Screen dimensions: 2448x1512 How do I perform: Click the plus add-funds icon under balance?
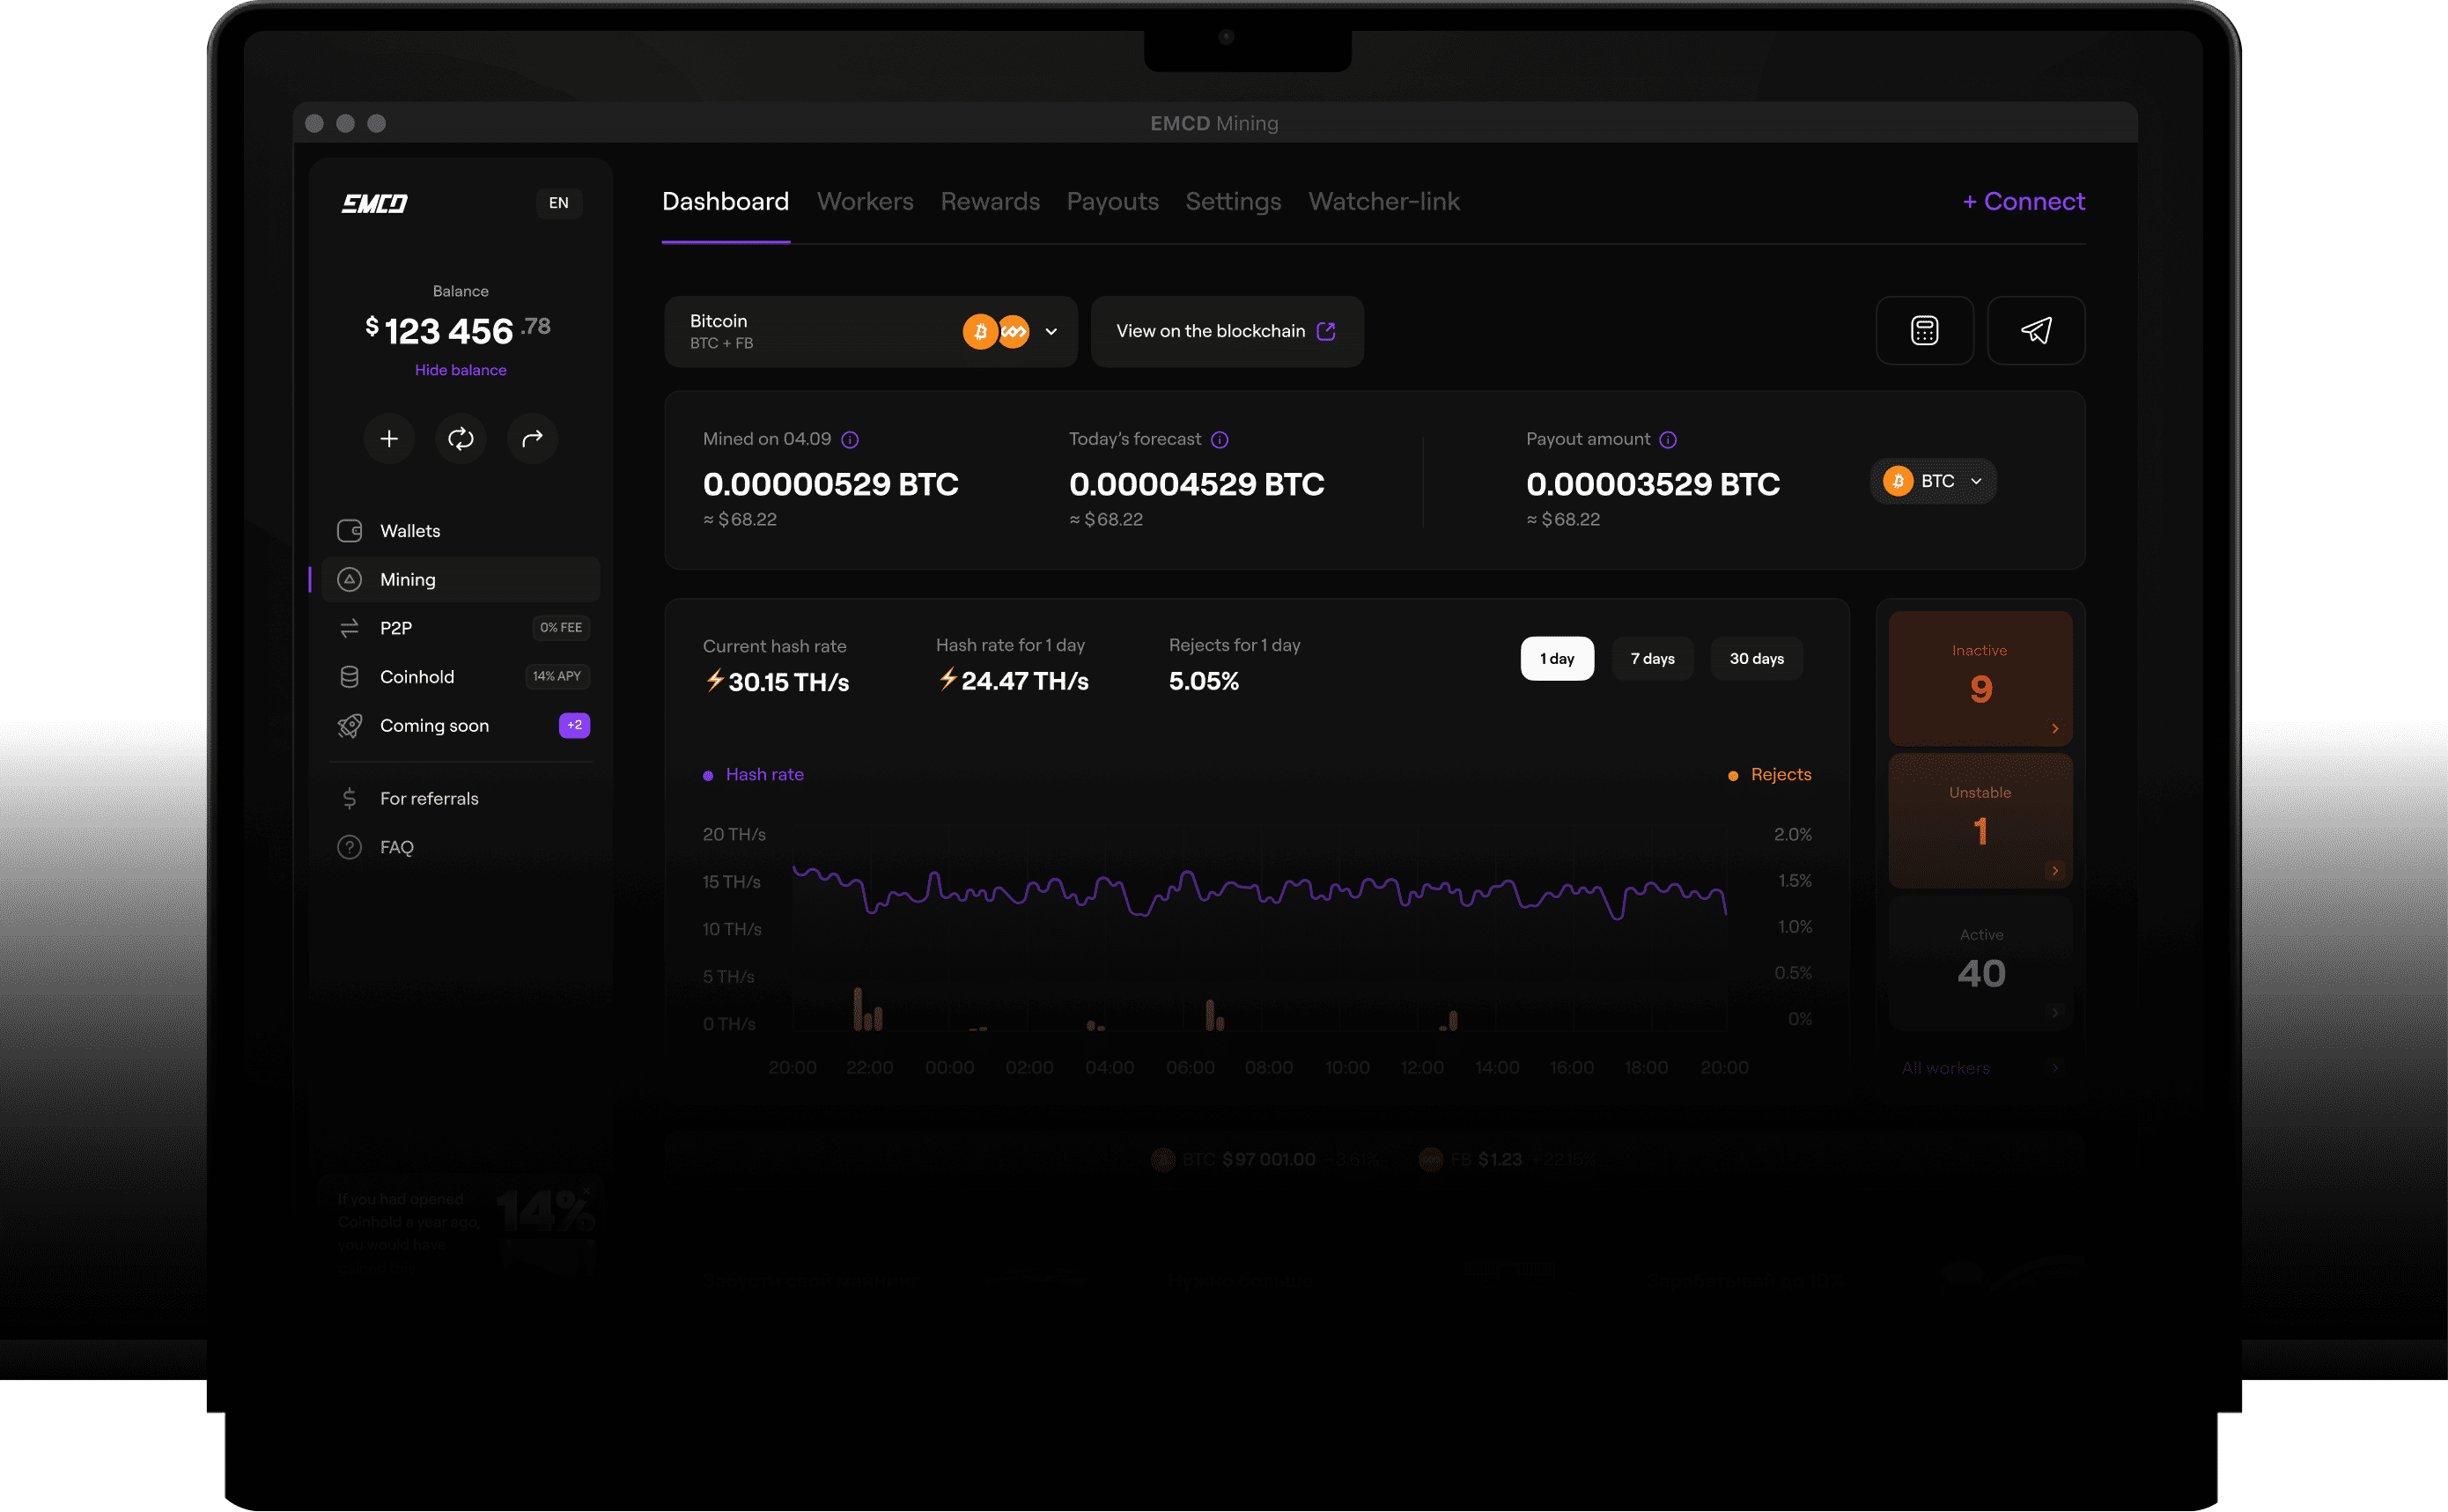[389, 439]
